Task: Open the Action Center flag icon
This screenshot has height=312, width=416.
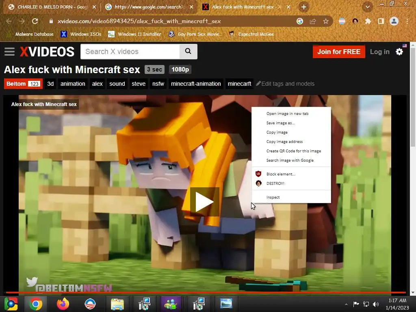Action: tap(356, 304)
